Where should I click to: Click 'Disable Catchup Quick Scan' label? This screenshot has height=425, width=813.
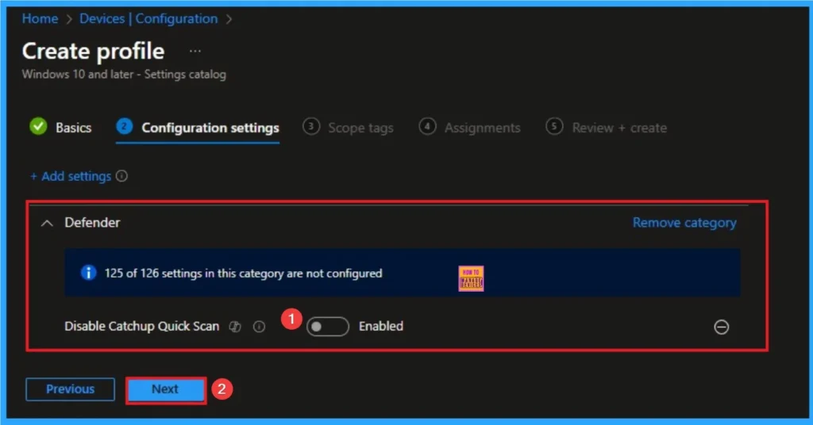point(141,326)
